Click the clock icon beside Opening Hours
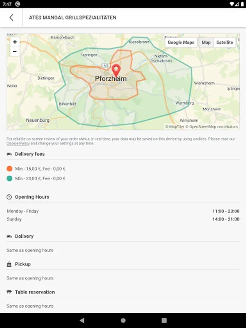The width and height of the screenshot is (246, 328). click(x=9, y=197)
